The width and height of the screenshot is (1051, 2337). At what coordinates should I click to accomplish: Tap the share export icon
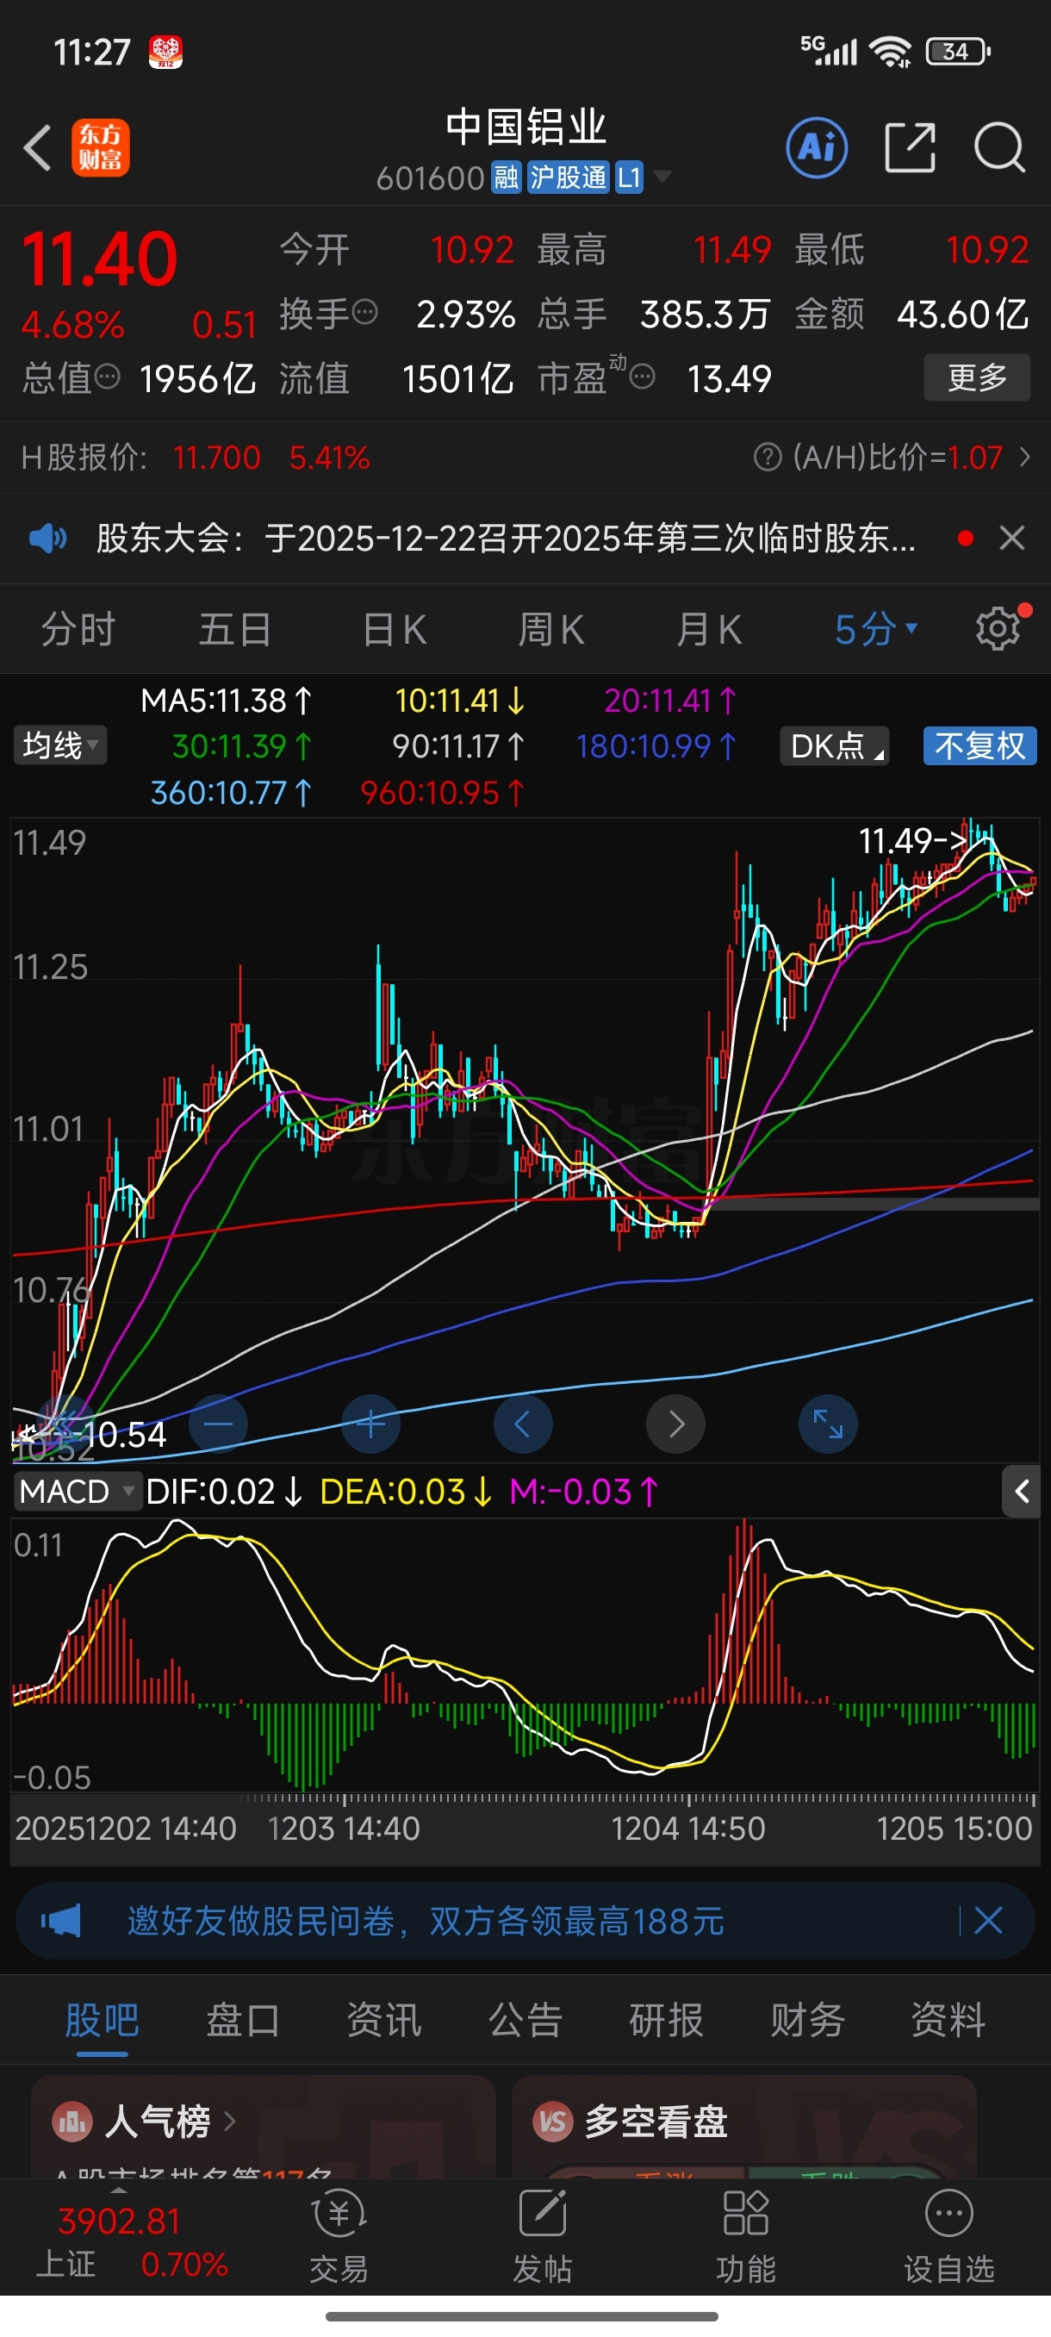tap(910, 147)
